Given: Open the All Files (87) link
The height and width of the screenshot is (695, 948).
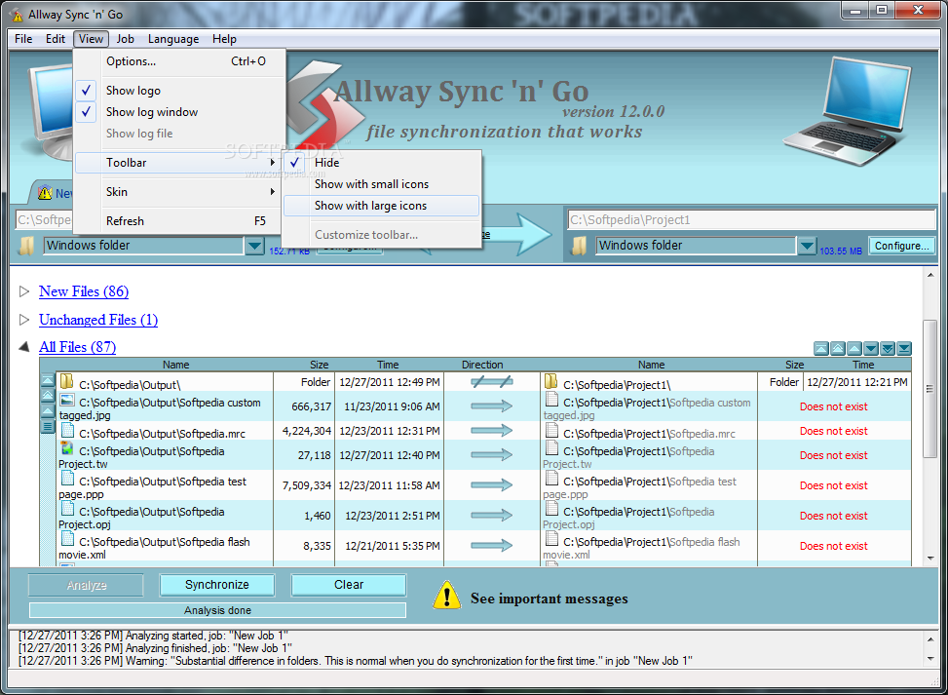Looking at the screenshot, I should click(x=77, y=347).
